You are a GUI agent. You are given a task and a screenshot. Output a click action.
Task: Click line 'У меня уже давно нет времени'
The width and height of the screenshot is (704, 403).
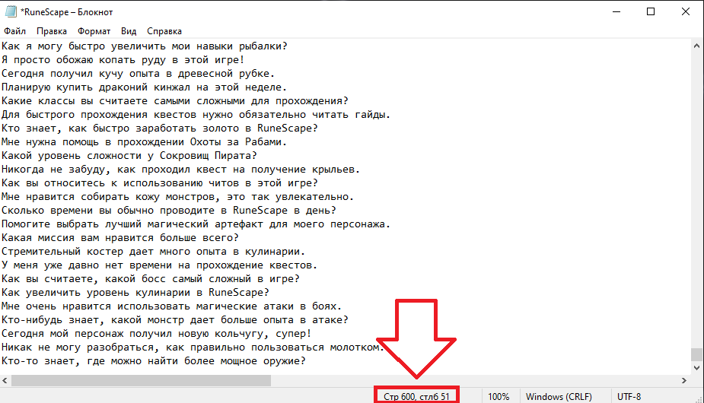point(159,265)
